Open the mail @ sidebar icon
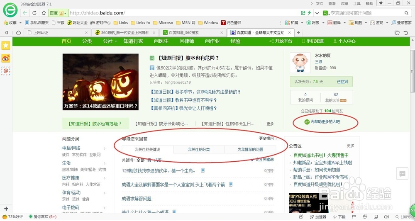Screen dimensions: 415x221 click(x=6, y=71)
